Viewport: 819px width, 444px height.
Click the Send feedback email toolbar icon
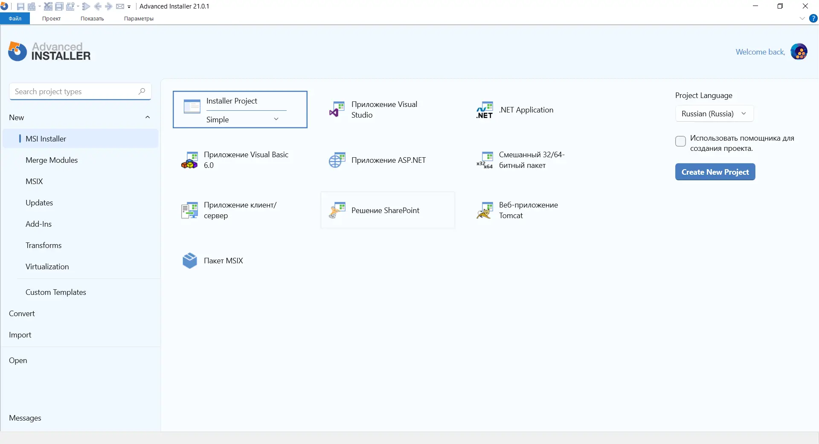click(x=121, y=6)
